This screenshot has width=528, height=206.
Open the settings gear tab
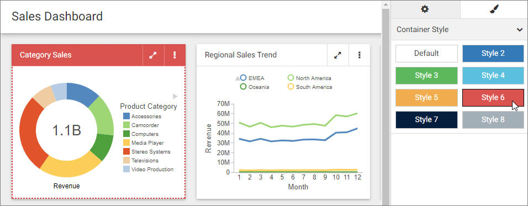(x=425, y=9)
